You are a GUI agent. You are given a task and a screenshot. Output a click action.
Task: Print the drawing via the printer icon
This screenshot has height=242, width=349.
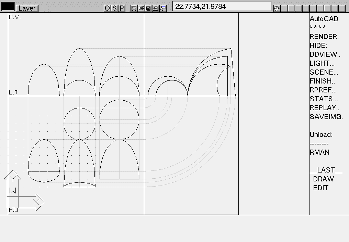pyautogui.click(x=156, y=8)
